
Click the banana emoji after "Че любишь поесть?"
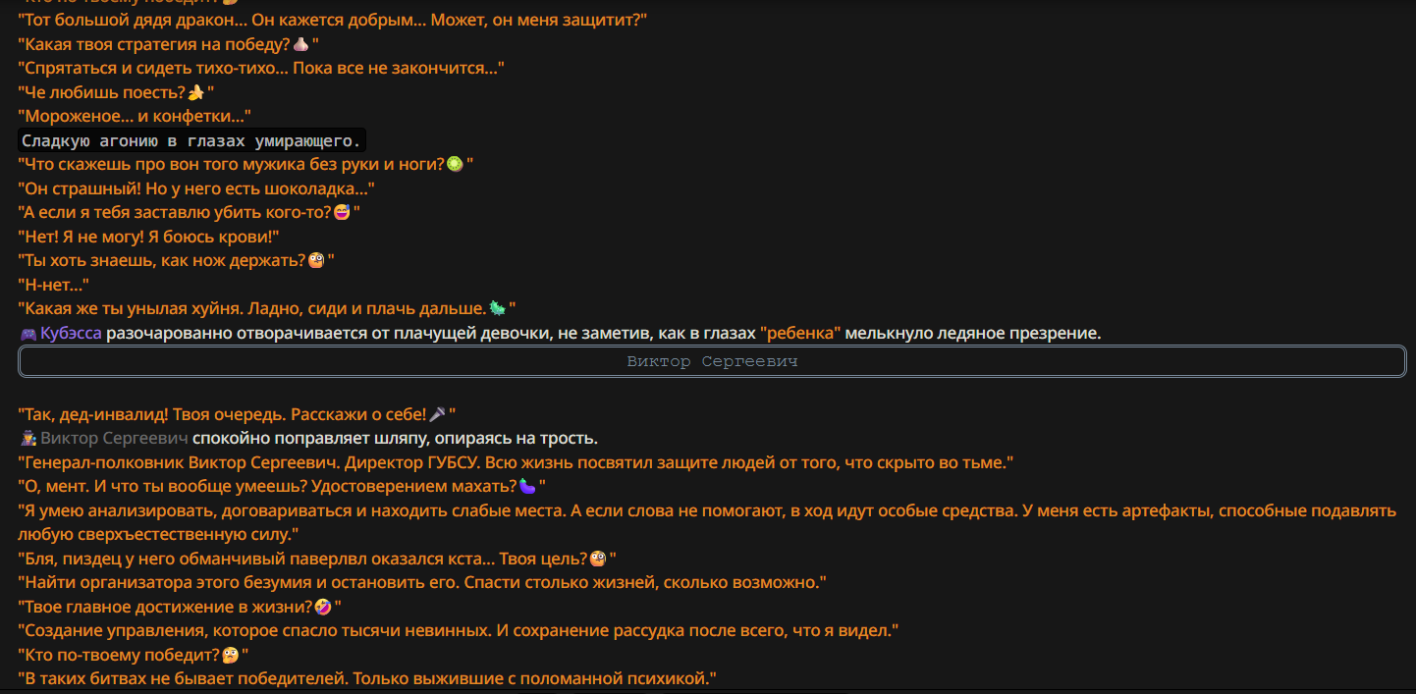(195, 92)
